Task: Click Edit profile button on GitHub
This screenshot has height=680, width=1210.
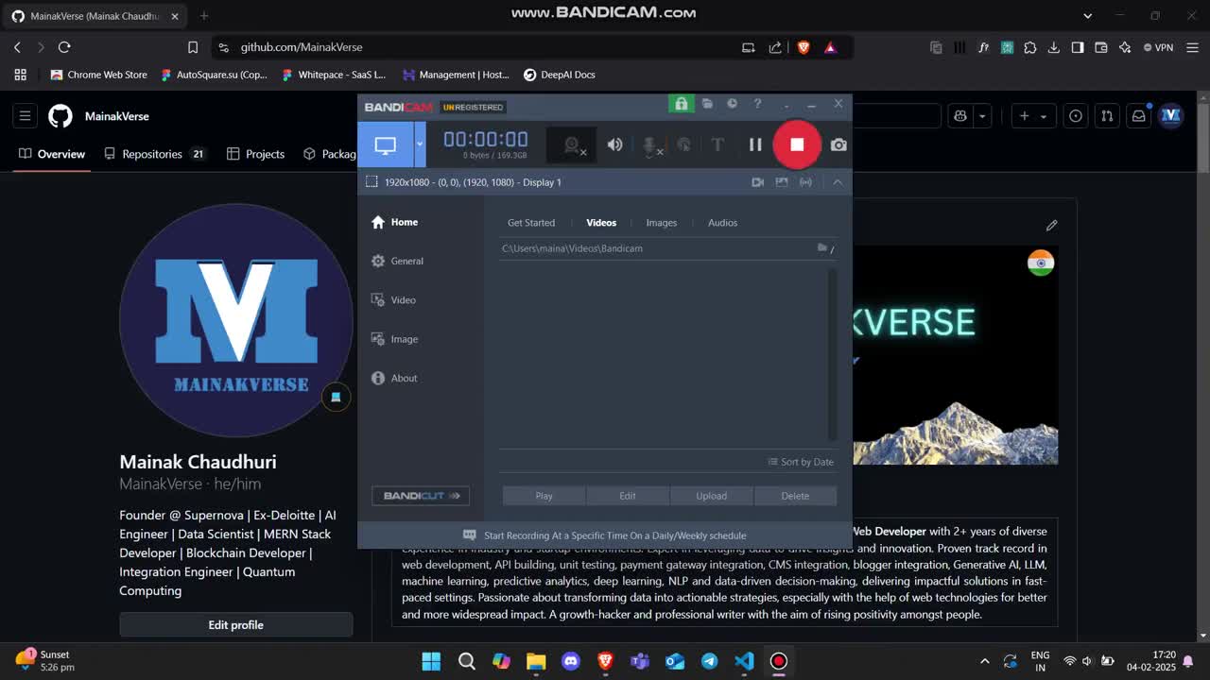Action: [236, 625]
